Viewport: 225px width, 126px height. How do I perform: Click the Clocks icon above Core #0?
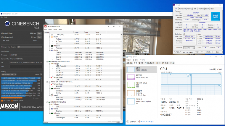(52, 50)
